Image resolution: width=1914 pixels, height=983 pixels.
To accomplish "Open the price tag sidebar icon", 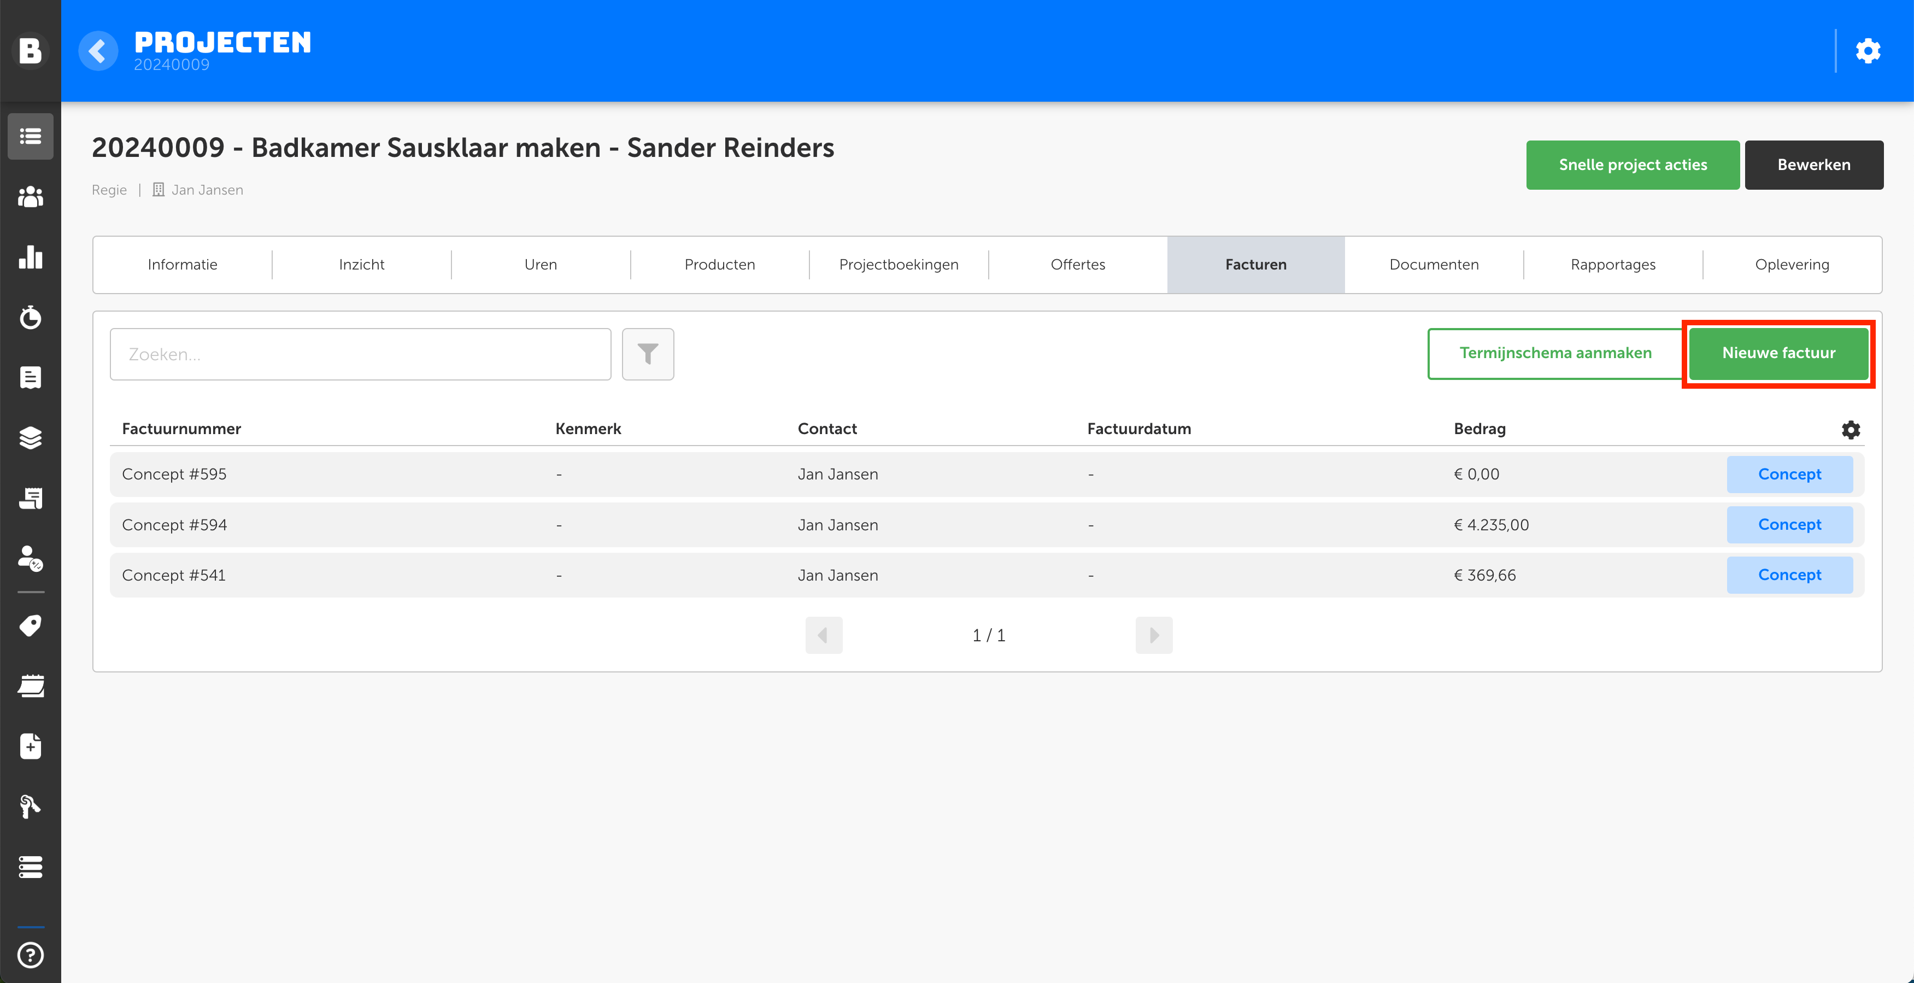I will coord(31,625).
